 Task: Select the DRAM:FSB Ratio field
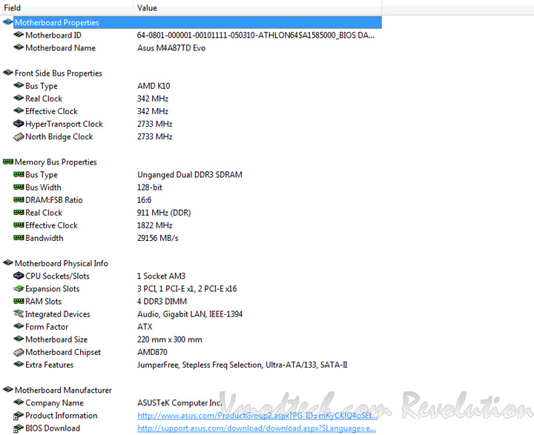coord(54,200)
